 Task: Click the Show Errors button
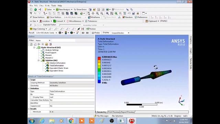coord(80,9)
